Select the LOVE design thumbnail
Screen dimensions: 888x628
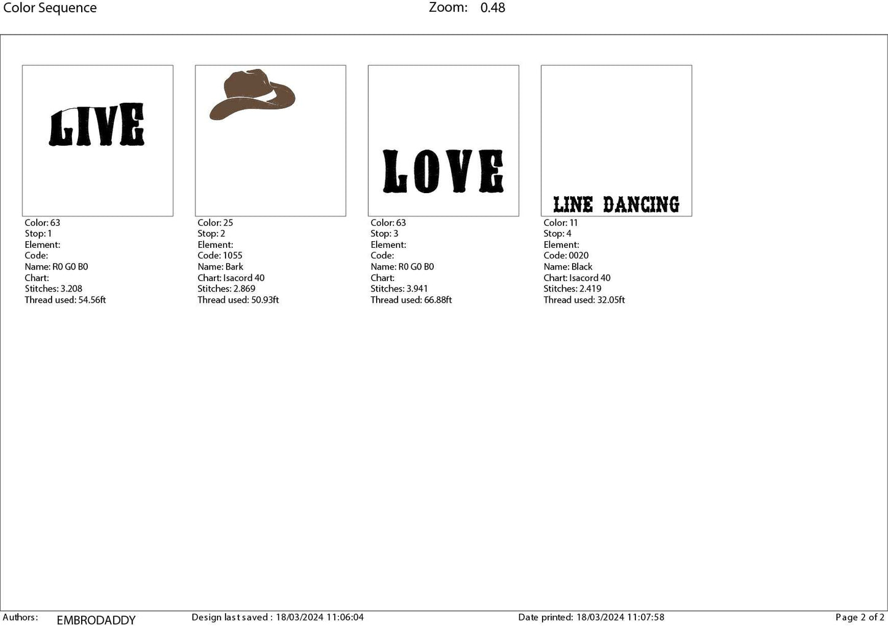(443, 140)
